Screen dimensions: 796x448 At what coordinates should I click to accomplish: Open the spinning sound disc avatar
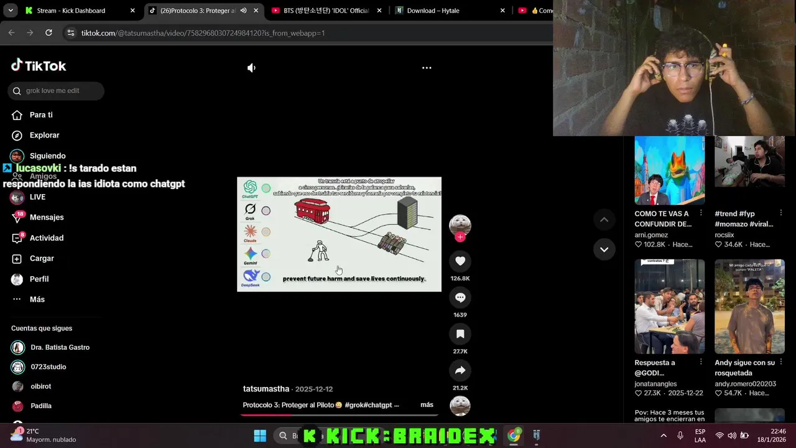(460, 406)
